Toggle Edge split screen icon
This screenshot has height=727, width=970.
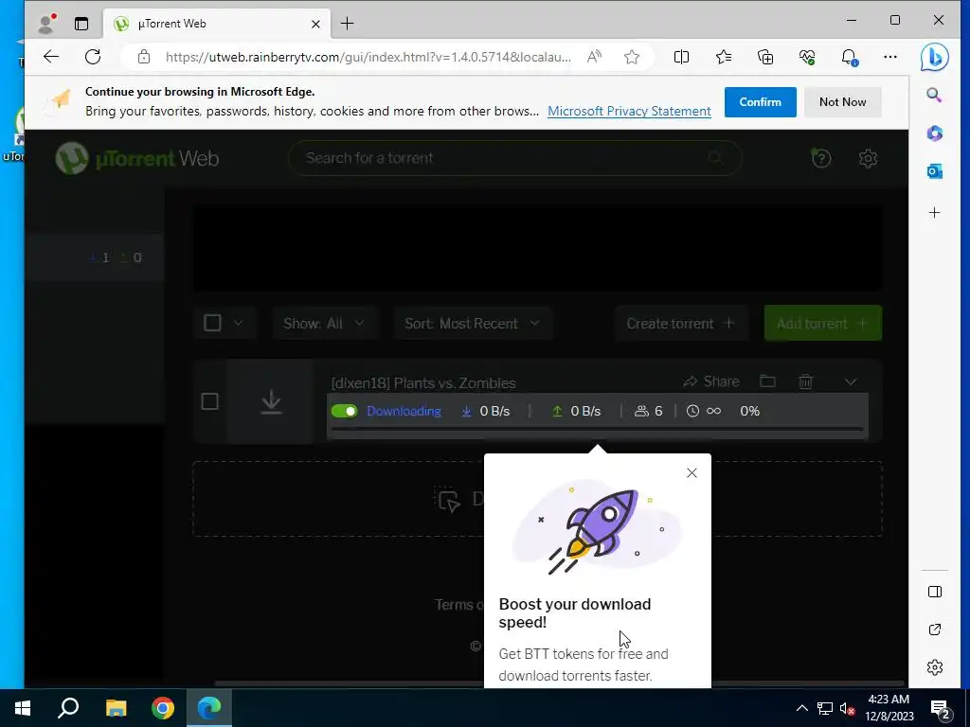pos(681,57)
